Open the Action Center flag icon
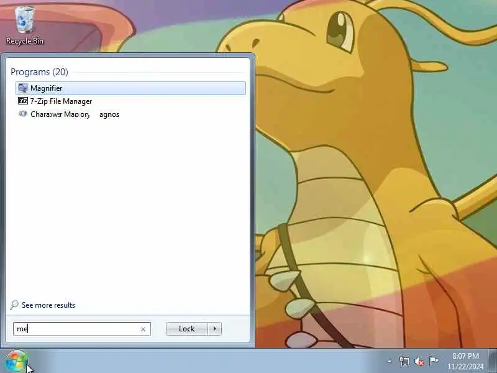This screenshot has height=373, width=497. click(434, 361)
